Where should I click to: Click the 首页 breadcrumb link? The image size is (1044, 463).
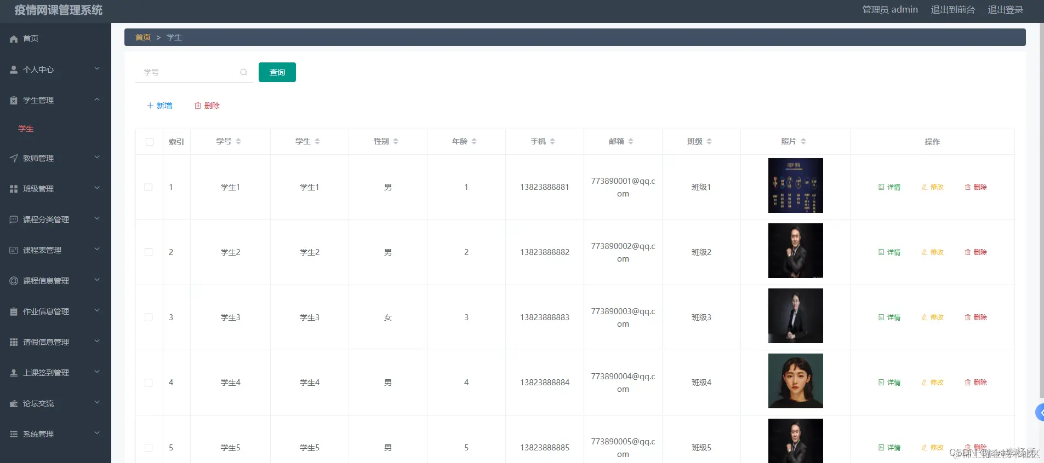tap(143, 37)
